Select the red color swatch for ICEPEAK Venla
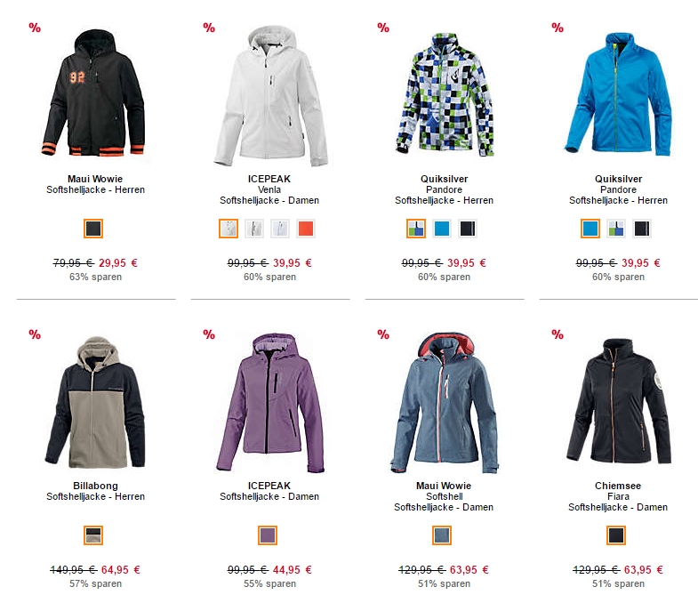 tap(306, 229)
